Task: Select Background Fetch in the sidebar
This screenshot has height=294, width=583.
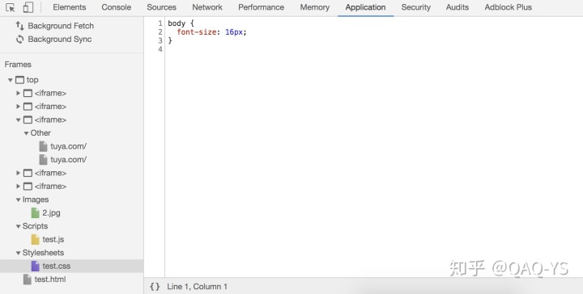Action: click(x=61, y=26)
